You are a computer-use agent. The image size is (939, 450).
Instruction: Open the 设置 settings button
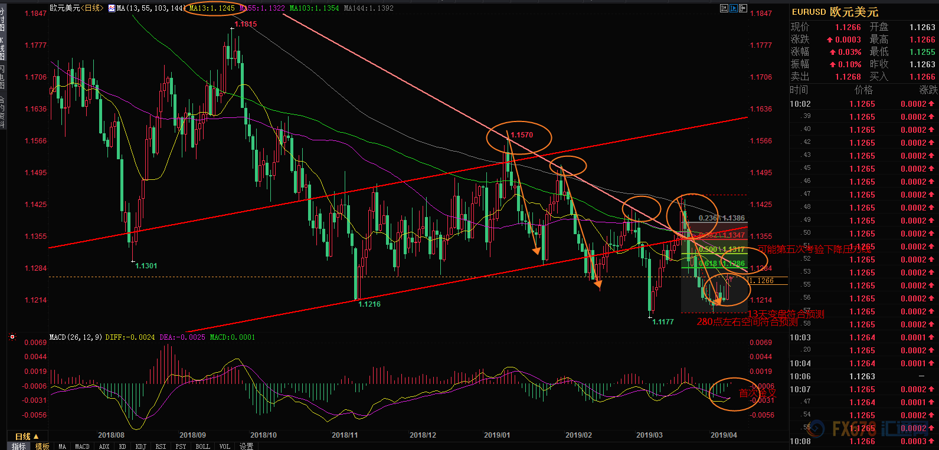(x=246, y=446)
